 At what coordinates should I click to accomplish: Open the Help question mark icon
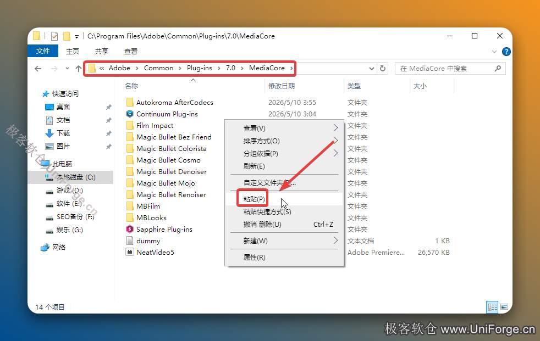tap(506, 52)
